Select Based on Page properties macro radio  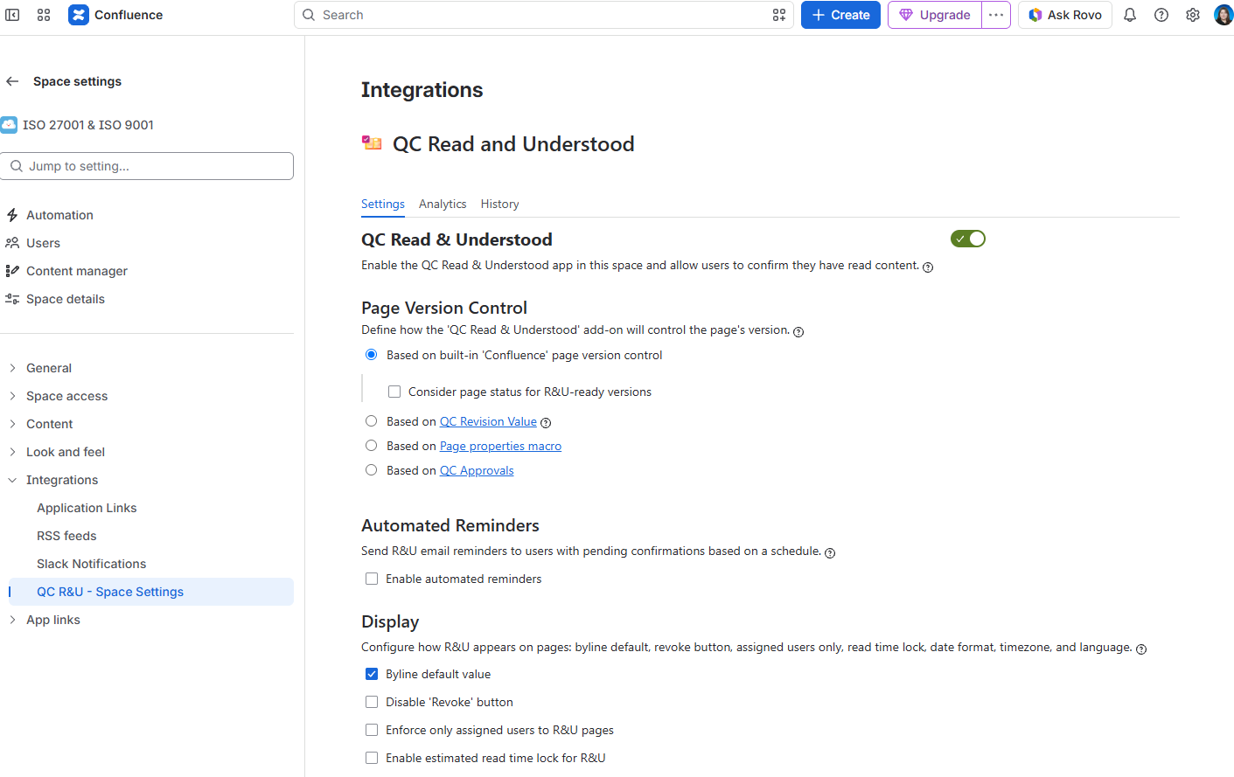click(372, 446)
